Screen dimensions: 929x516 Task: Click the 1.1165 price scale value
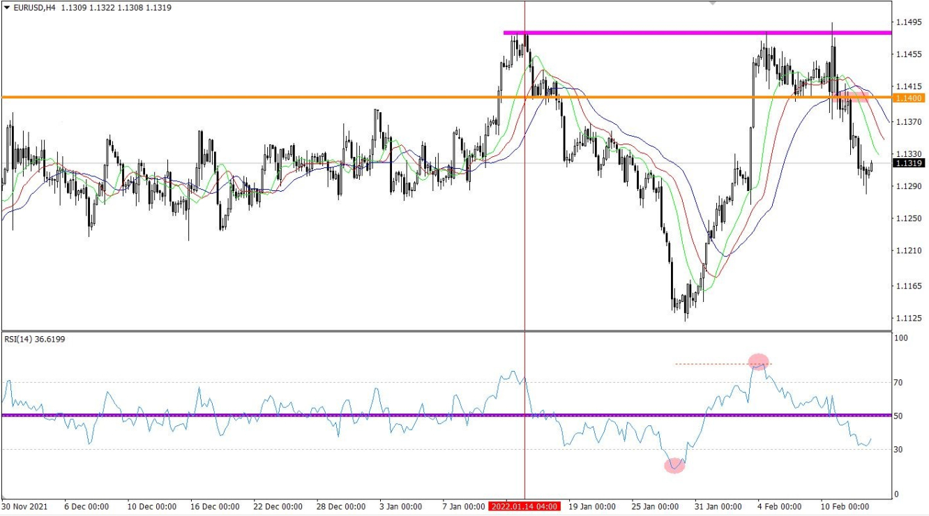910,286
